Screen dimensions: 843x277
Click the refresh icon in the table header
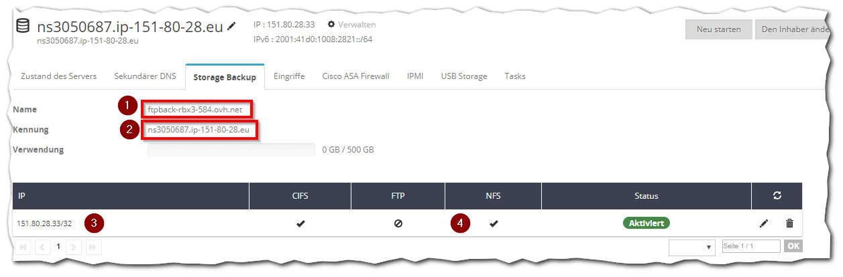[777, 196]
